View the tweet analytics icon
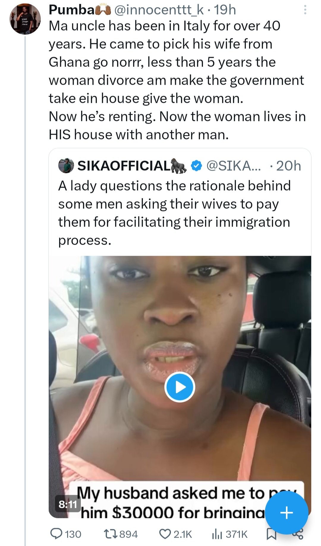The image size is (321, 546). (x=217, y=534)
